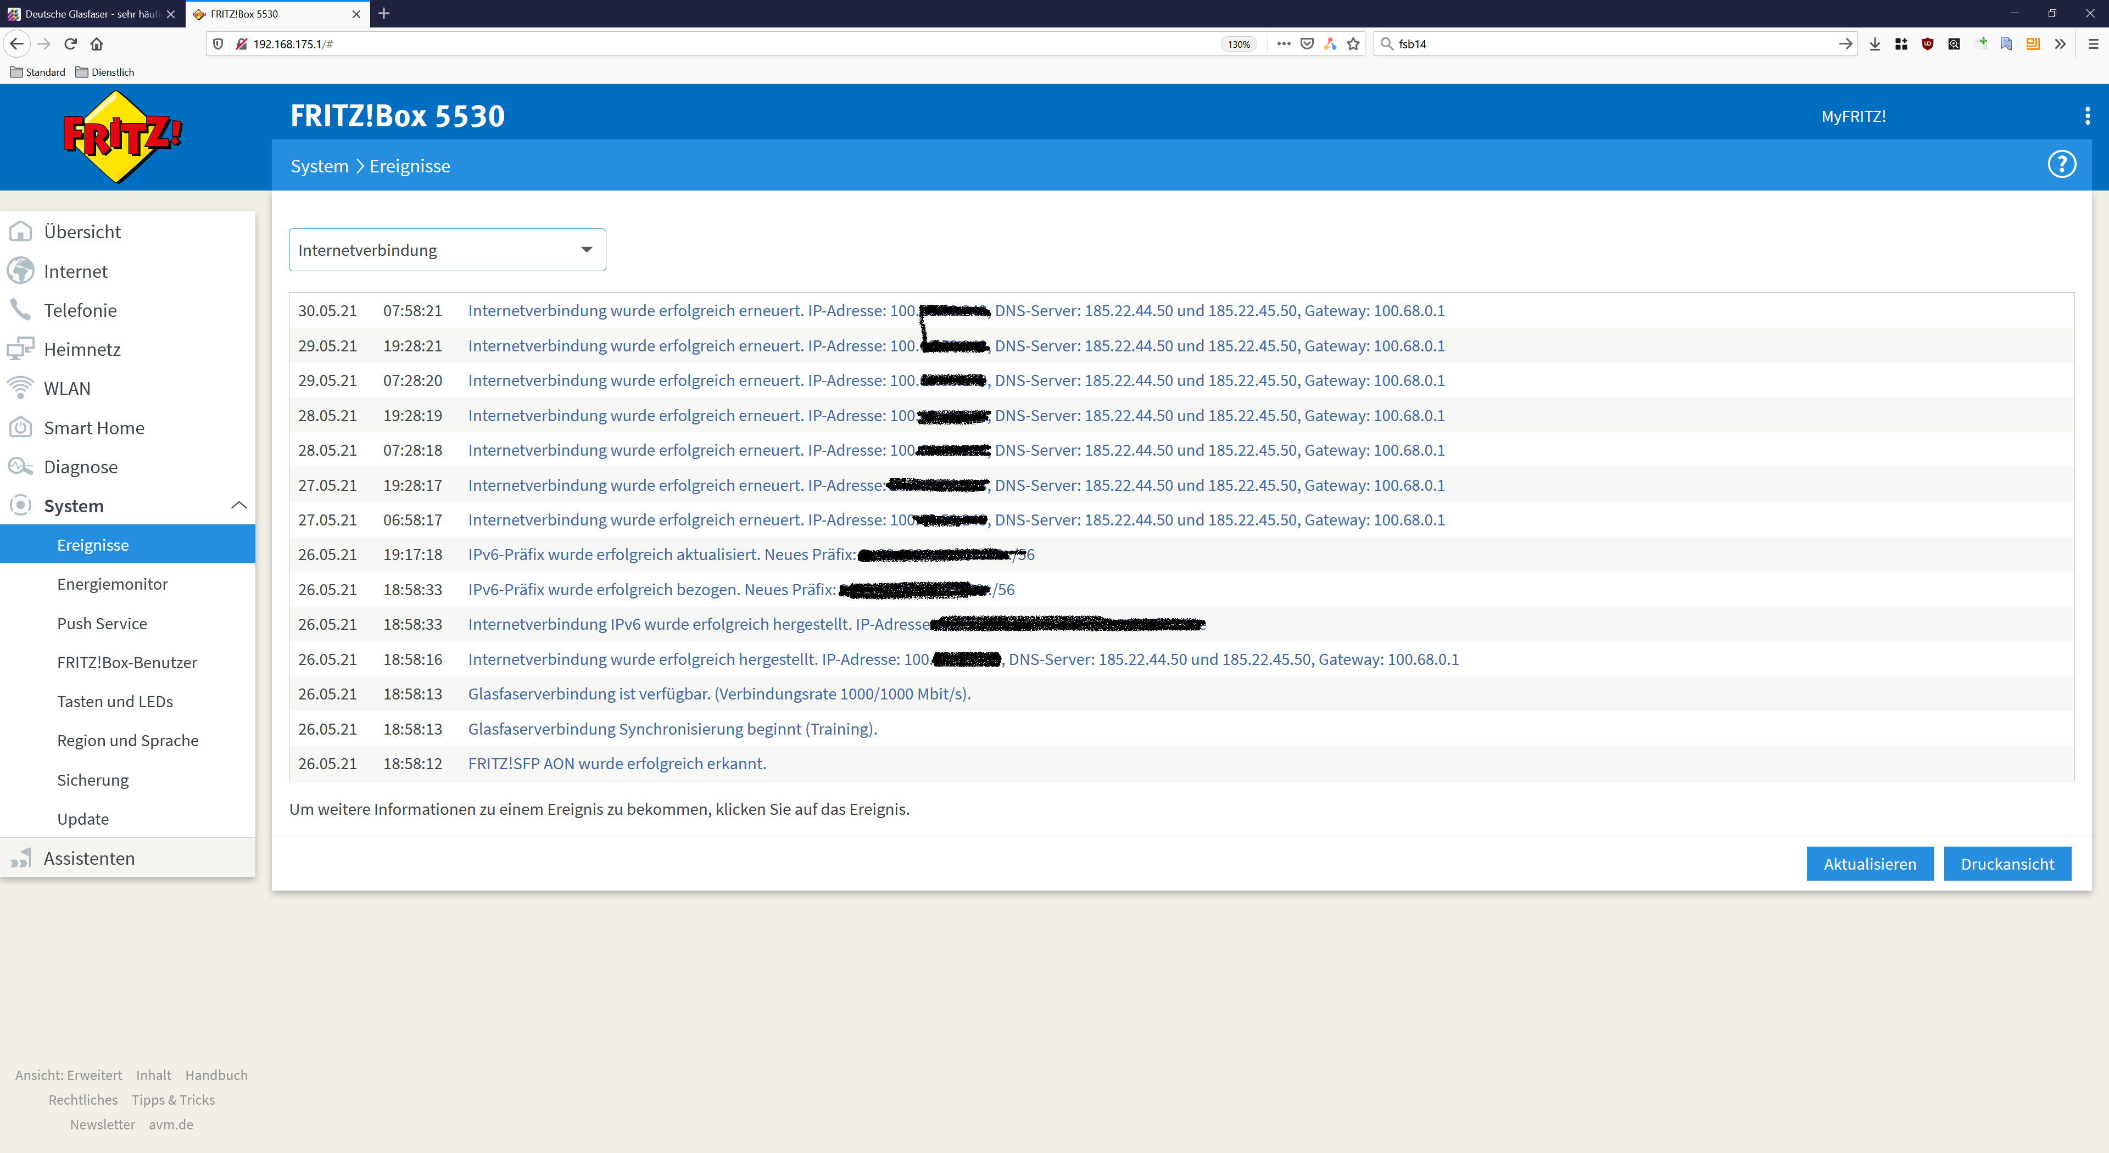2109x1153 pixels.
Task: Open the help question mark icon
Action: click(2061, 165)
